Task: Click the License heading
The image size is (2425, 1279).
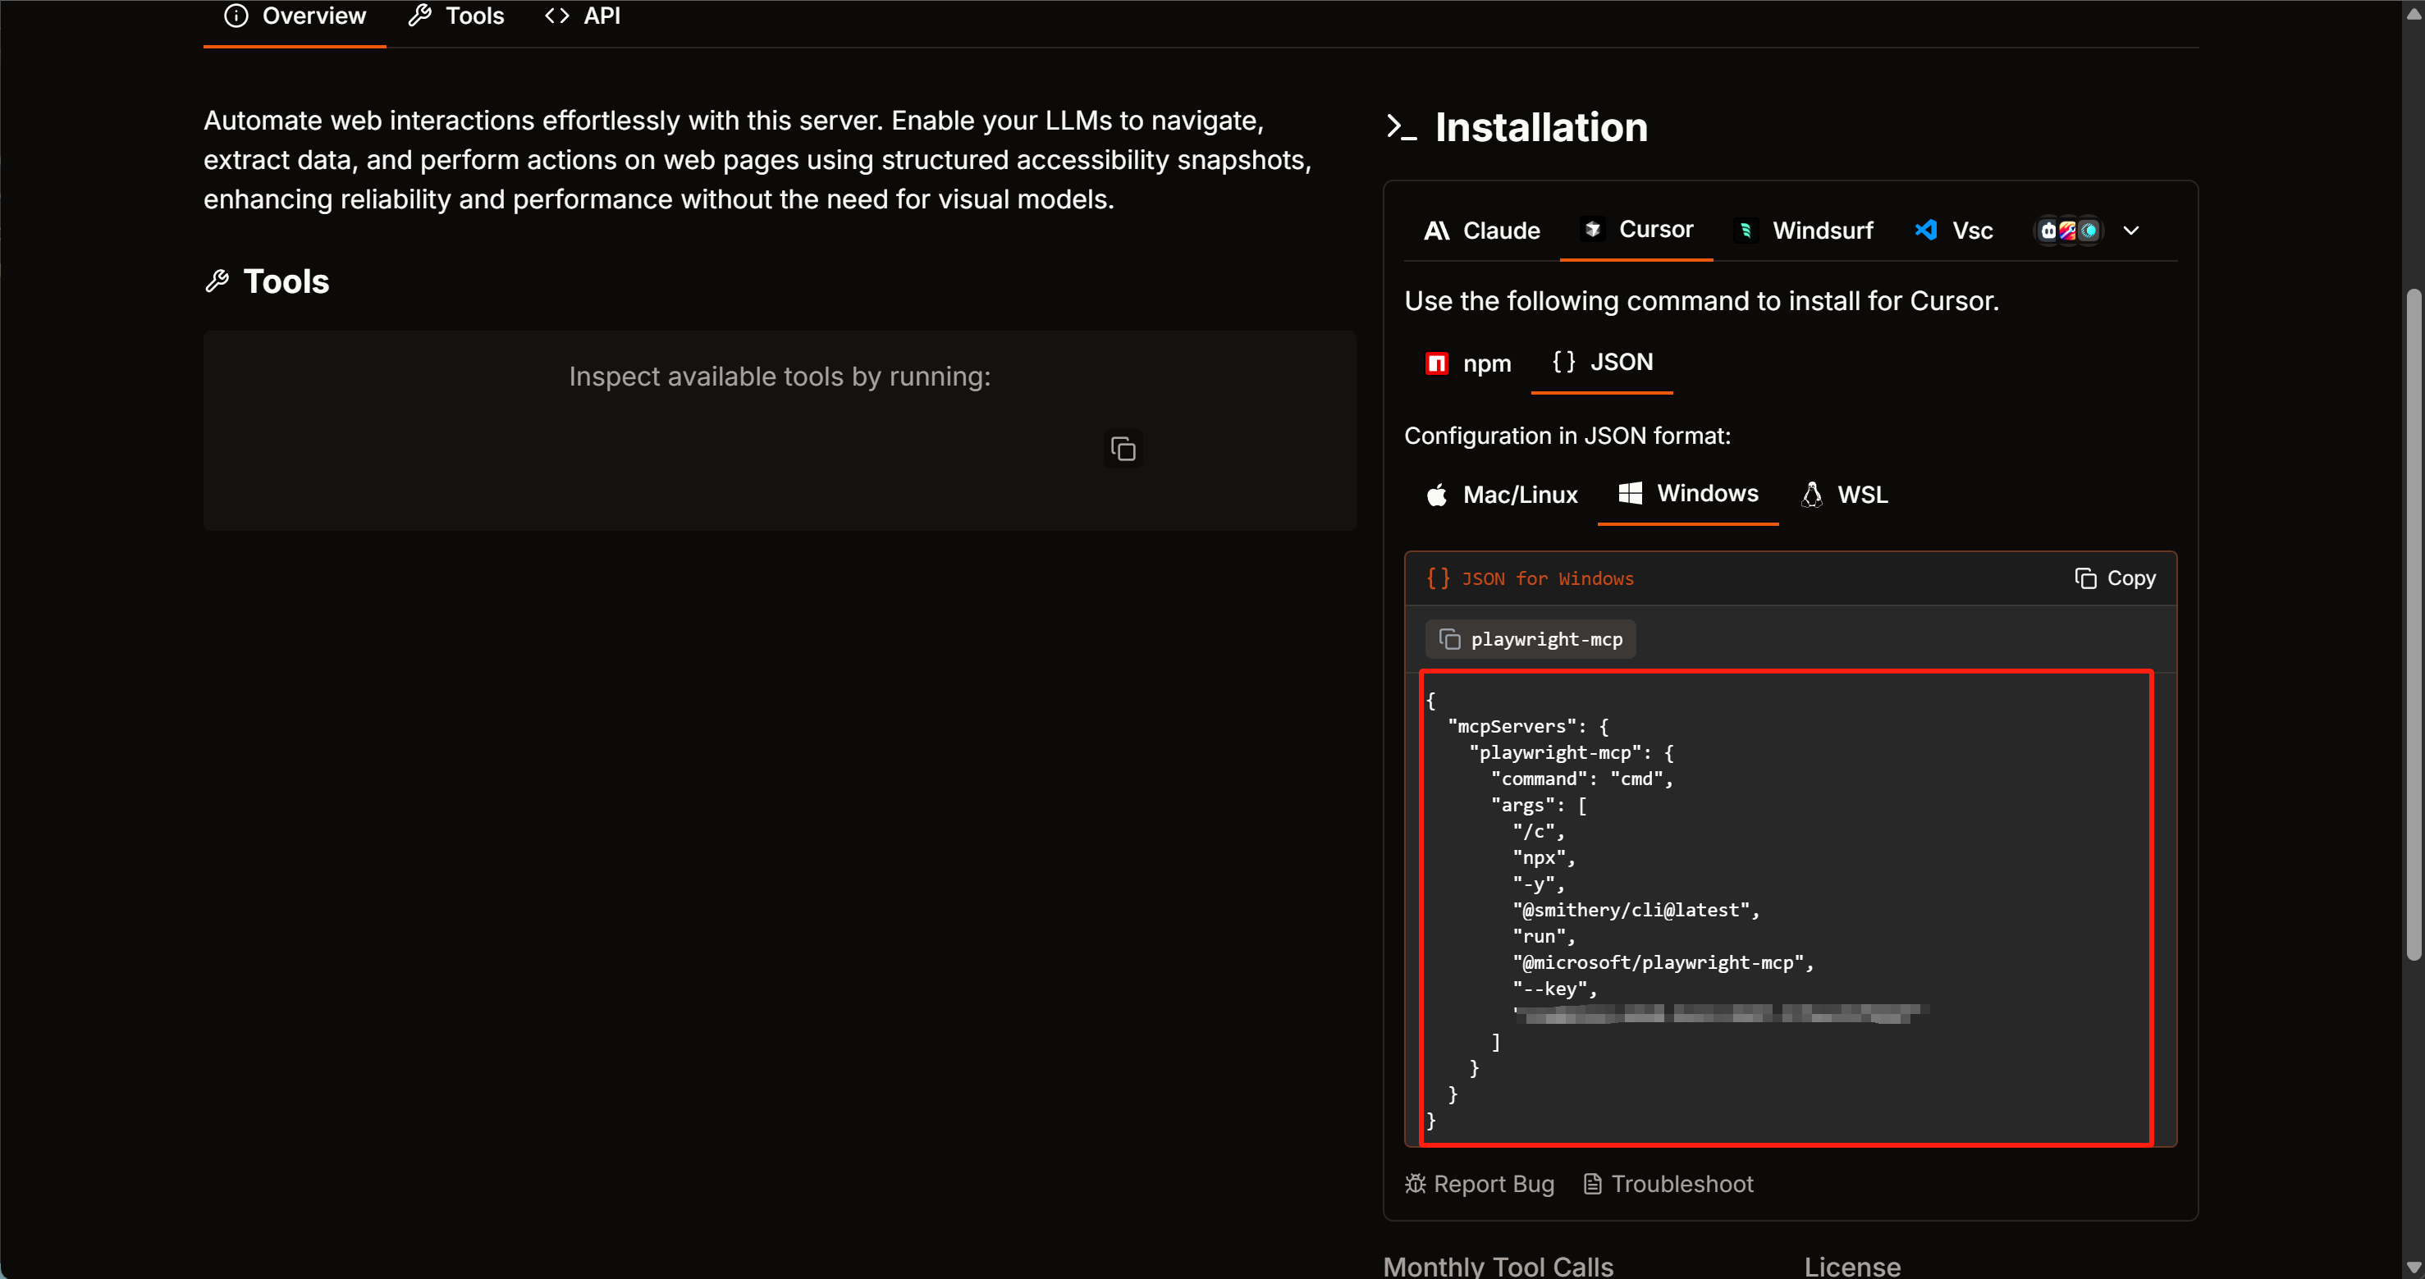Action: pos(1851,1267)
